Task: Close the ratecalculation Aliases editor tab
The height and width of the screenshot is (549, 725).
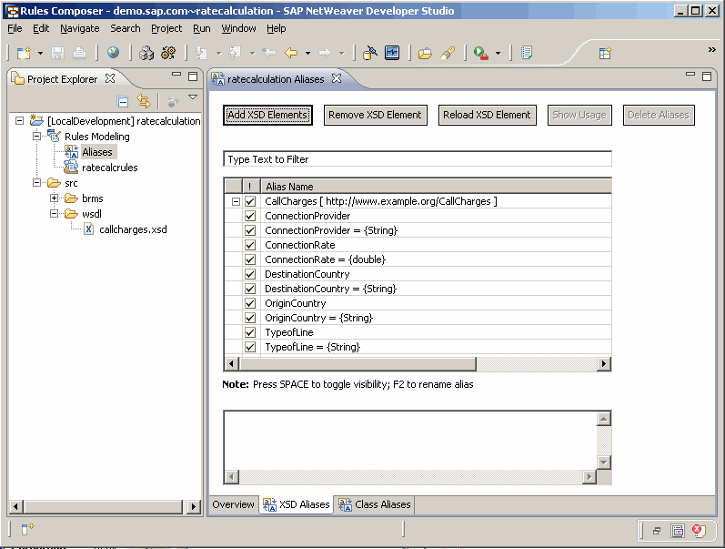Action: tap(337, 78)
